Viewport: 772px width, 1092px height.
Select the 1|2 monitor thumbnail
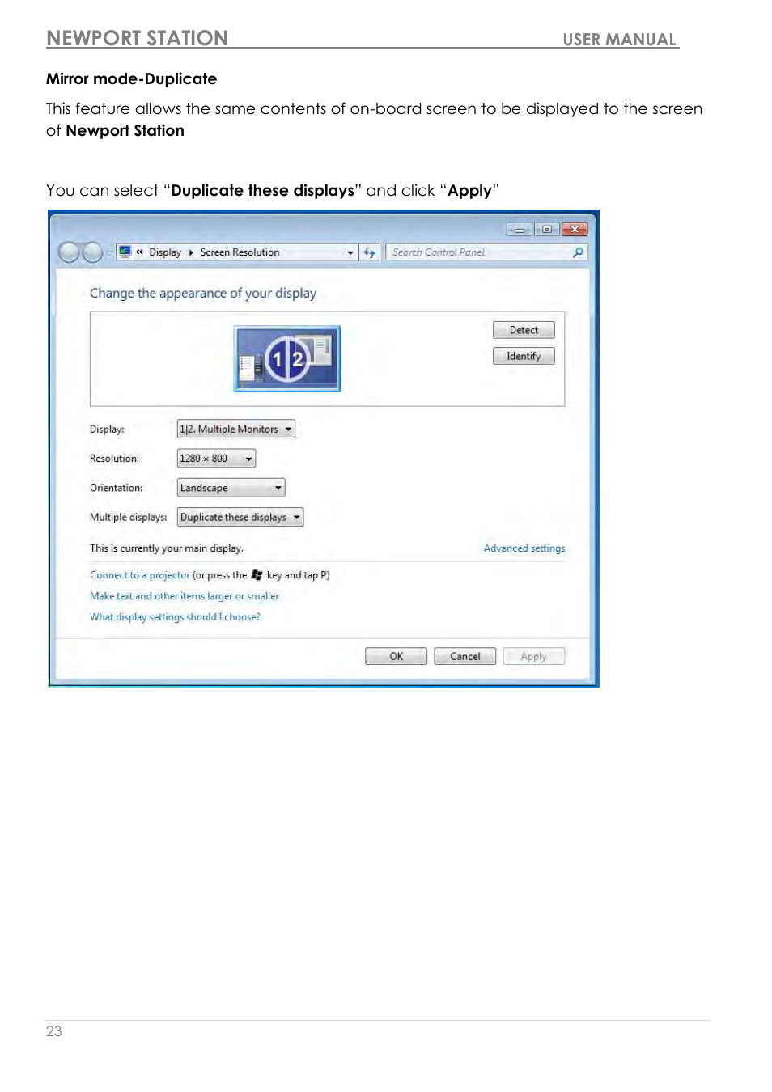click(287, 358)
